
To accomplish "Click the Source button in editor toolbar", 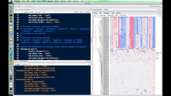I will (x=87, y=12).
